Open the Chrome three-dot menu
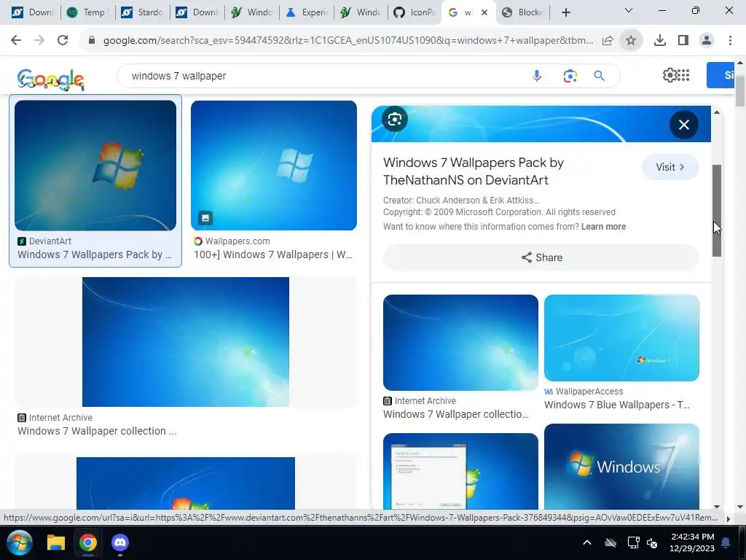 [730, 41]
